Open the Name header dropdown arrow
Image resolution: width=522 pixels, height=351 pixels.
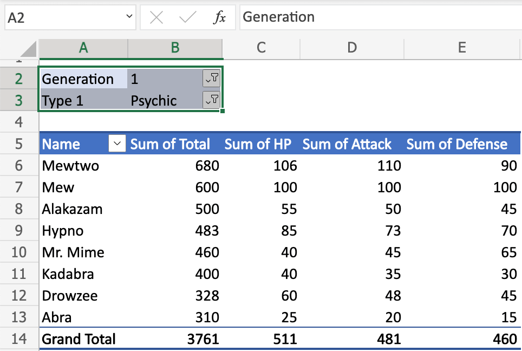116,144
